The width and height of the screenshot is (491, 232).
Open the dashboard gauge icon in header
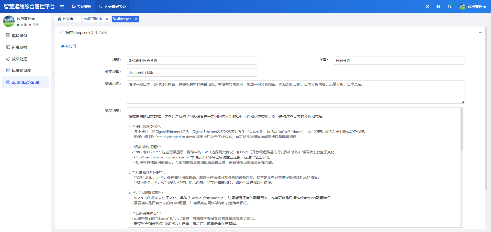pyautogui.click(x=438, y=7)
